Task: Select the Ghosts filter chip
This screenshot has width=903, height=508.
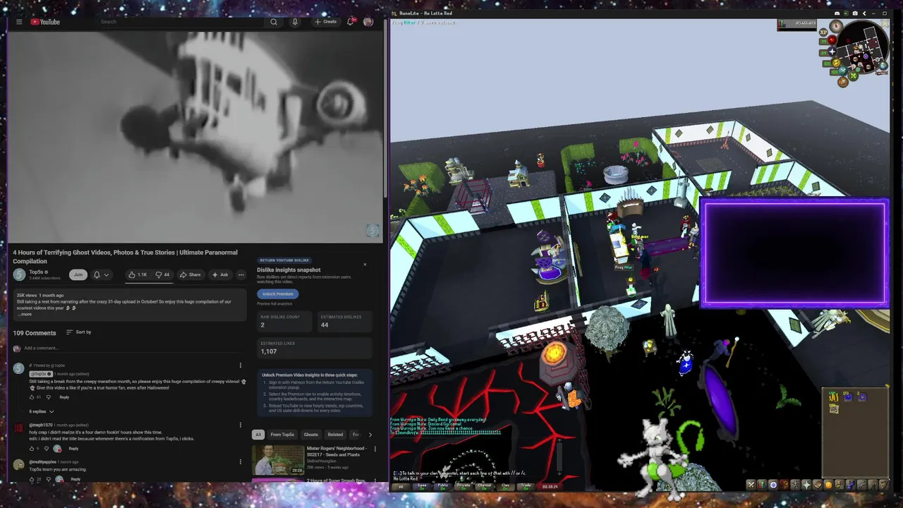Action: 310,435
